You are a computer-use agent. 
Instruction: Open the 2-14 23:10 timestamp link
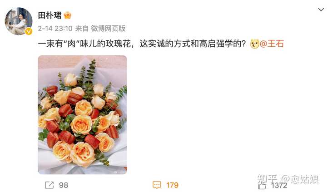[55, 28]
